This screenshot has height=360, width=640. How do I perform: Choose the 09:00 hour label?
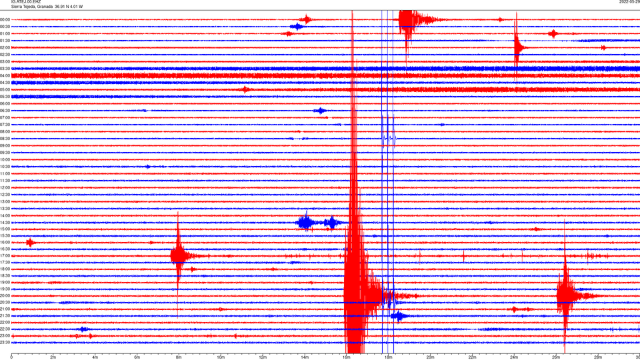point(5,146)
